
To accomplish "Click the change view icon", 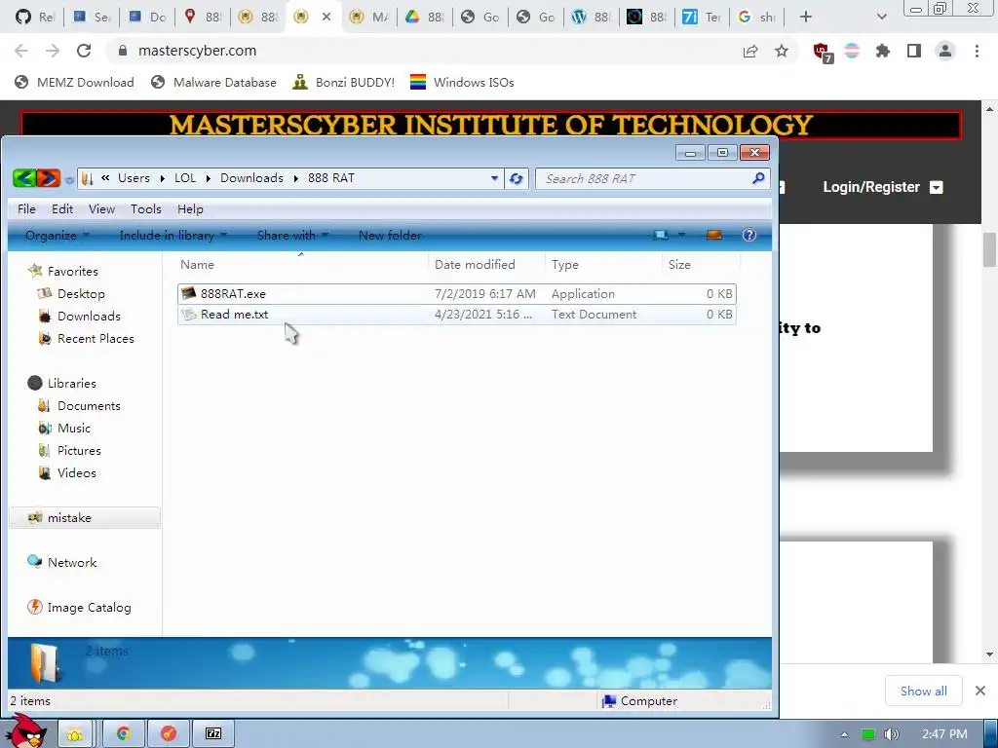I will pyautogui.click(x=661, y=235).
